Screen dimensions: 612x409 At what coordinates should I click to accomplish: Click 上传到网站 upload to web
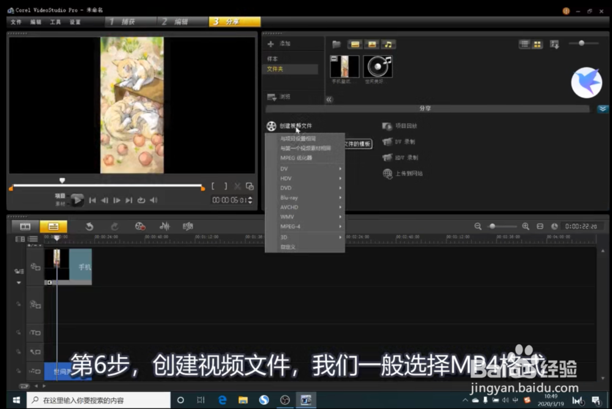pyautogui.click(x=403, y=174)
